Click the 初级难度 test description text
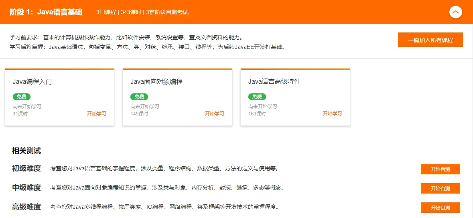473x218 pixels. coord(164,169)
